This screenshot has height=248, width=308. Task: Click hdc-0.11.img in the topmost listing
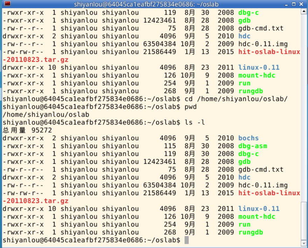[263, 44]
